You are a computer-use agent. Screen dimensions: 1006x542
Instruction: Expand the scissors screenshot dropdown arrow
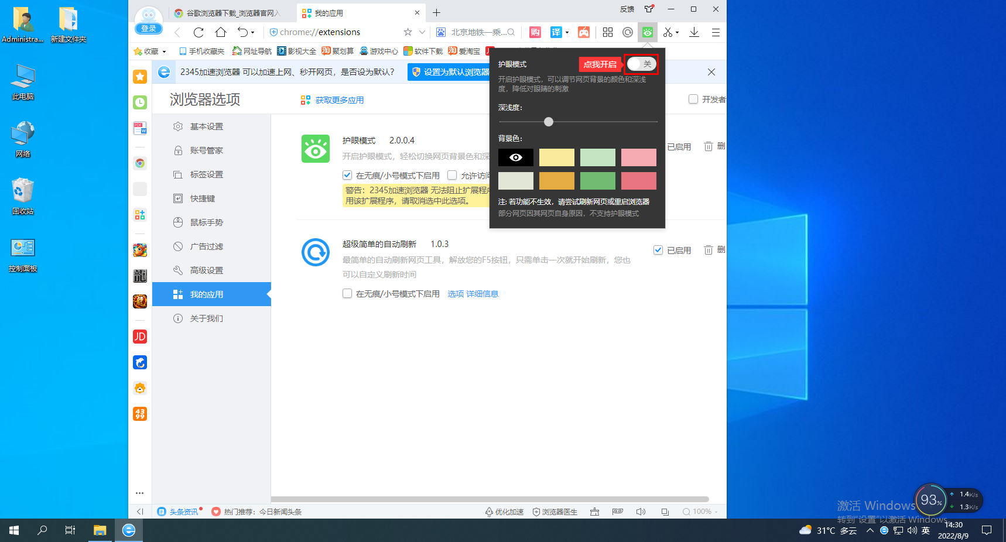pos(677,32)
